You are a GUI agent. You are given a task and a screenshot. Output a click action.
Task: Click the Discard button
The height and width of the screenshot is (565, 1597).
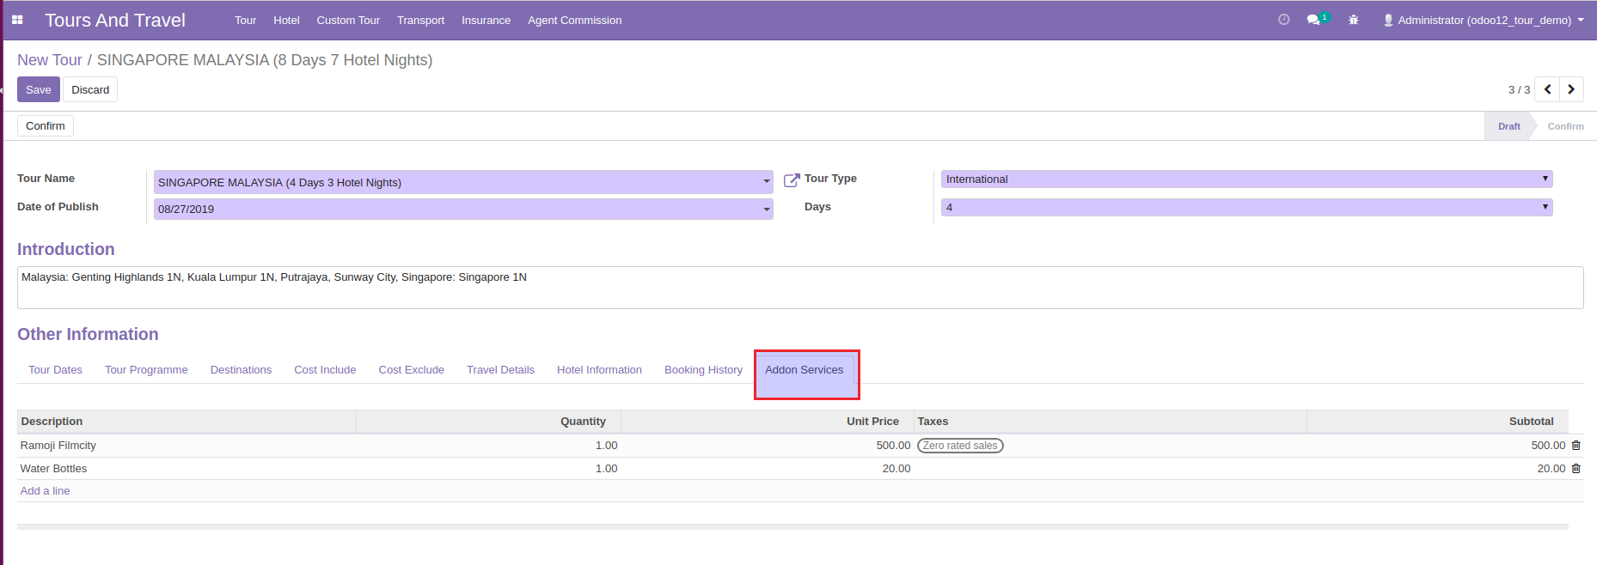(x=90, y=89)
